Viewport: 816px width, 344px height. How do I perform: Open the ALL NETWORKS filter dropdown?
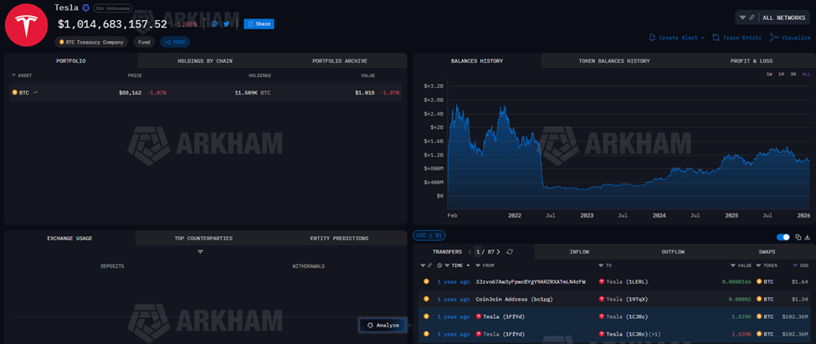[772, 17]
